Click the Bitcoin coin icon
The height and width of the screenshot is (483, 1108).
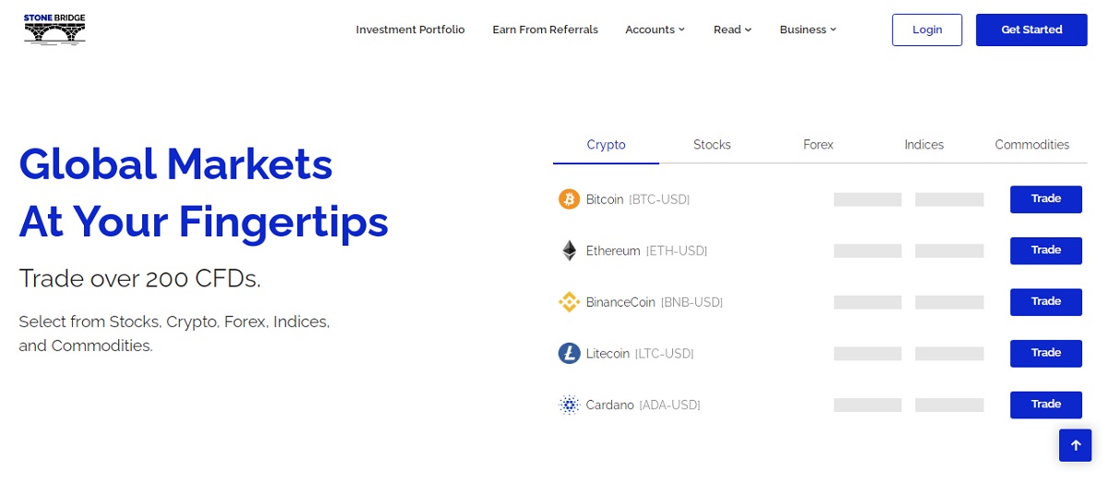[x=570, y=199]
